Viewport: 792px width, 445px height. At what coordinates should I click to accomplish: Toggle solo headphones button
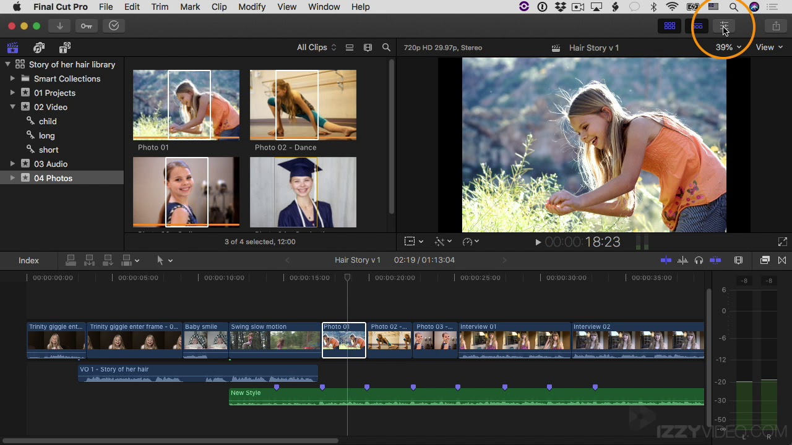(699, 260)
